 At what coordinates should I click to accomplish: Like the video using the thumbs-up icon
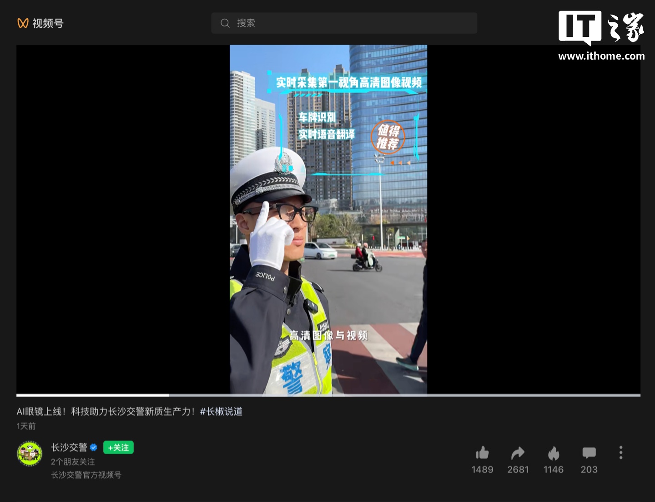coord(483,453)
